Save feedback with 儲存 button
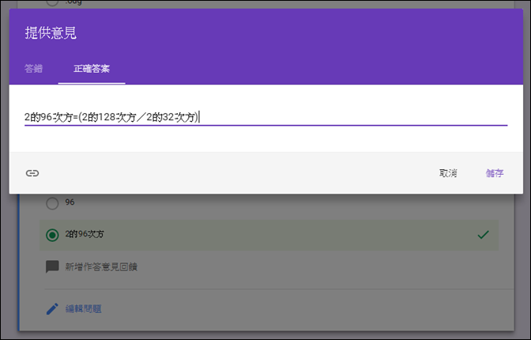531x340 pixels. 495,173
